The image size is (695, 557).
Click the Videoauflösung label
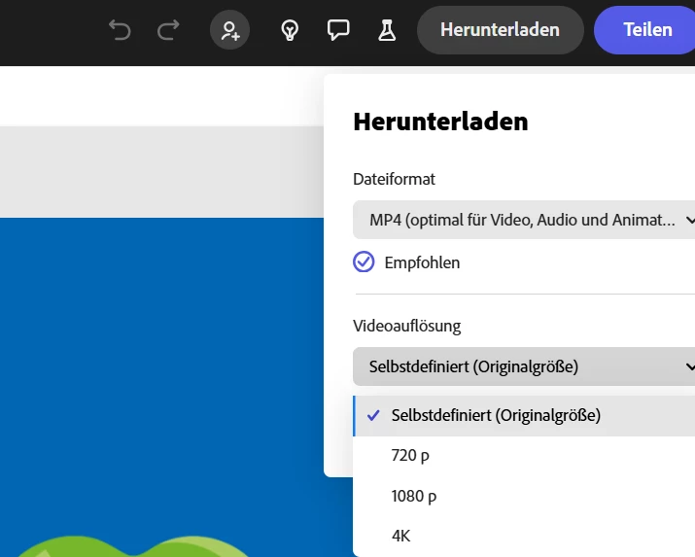click(x=407, y=326)
